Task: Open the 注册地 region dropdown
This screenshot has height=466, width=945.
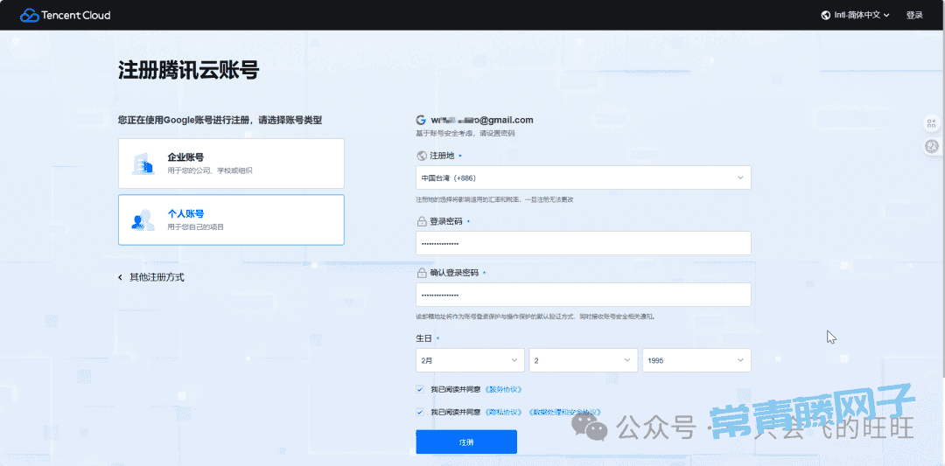Action: (584, 177)
